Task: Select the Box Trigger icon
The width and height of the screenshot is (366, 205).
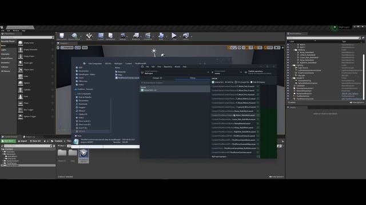Action: (21, 110)
